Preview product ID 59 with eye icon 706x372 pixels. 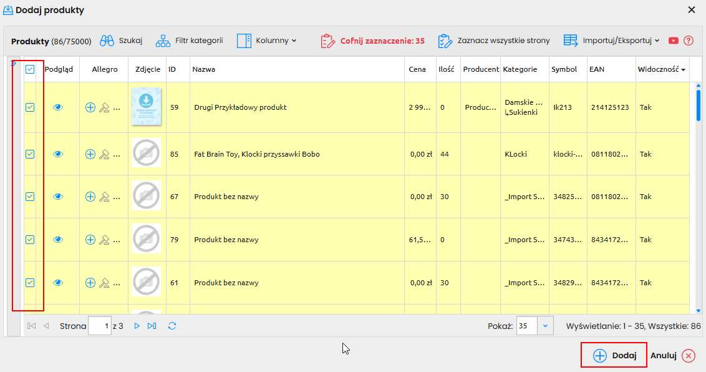[x=58, y=107]
